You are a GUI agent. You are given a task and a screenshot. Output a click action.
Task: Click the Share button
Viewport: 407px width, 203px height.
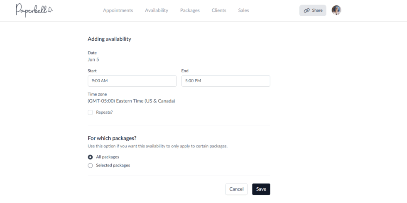tap(313, 10)
